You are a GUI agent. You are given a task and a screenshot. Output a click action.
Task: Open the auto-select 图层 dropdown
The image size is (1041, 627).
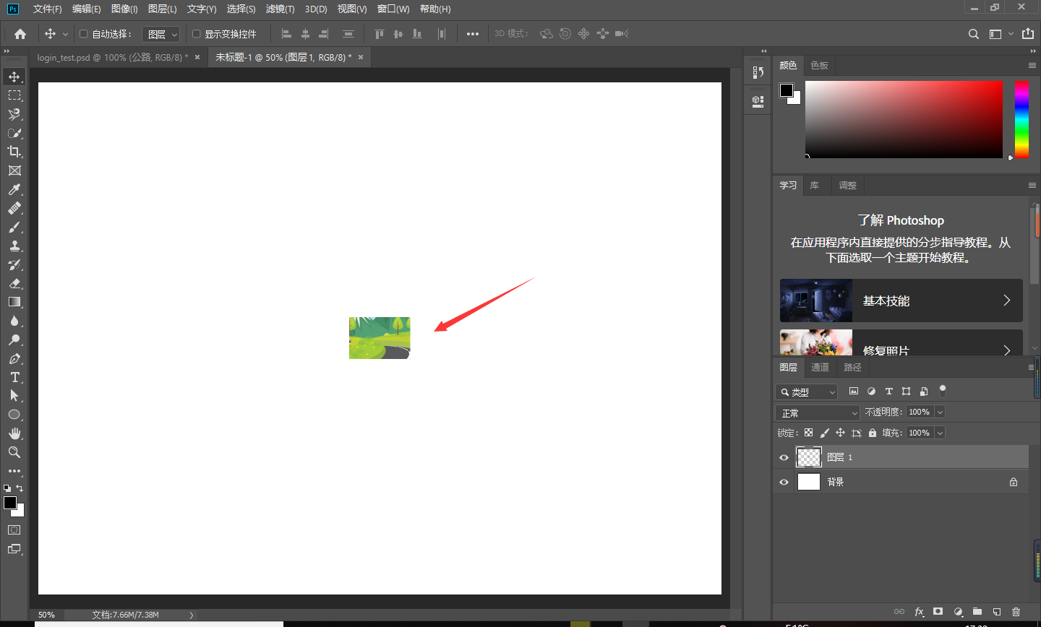pos(160,34)
